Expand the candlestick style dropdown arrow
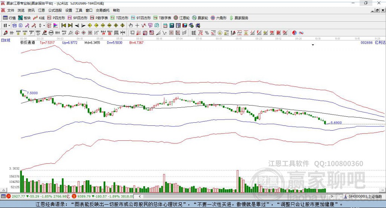 tap(44, 26)
